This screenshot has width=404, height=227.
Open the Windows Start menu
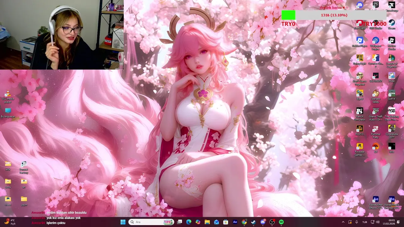coord(123,222)
